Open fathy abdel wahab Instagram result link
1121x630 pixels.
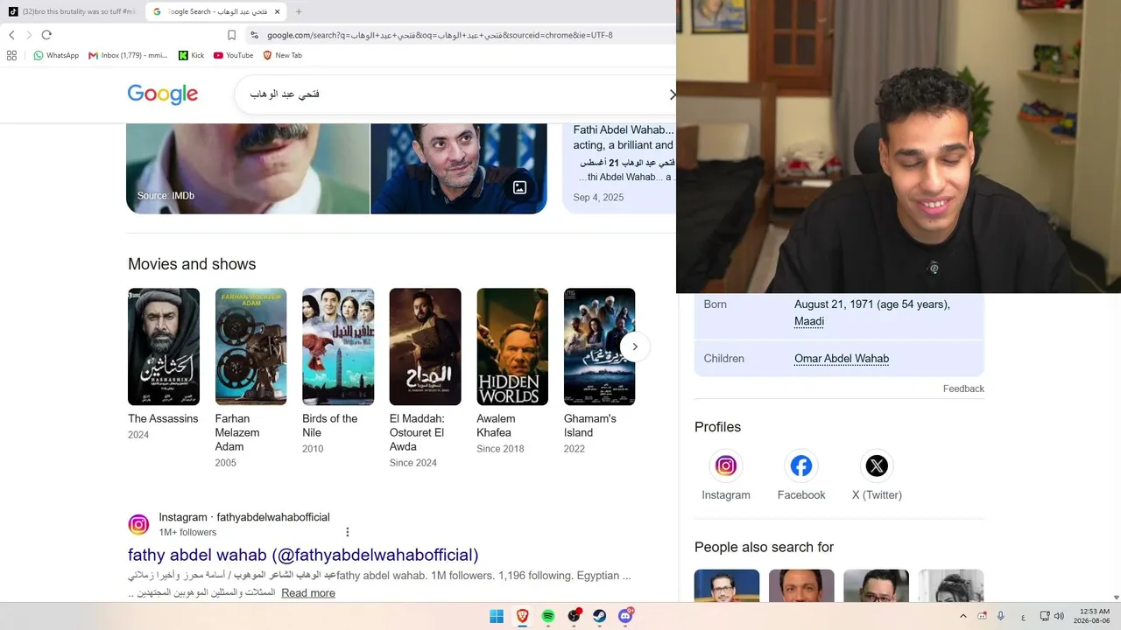click(303, 555)
